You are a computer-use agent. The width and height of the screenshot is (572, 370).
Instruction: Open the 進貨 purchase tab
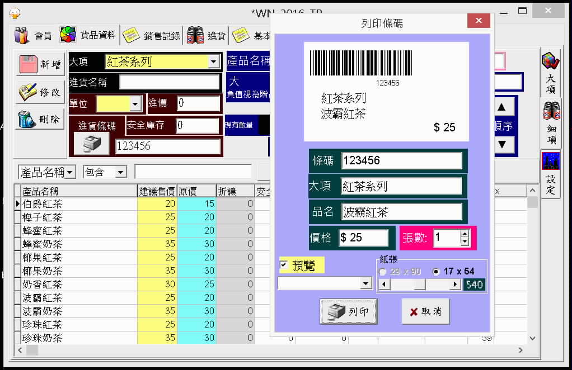click(206, 36)
